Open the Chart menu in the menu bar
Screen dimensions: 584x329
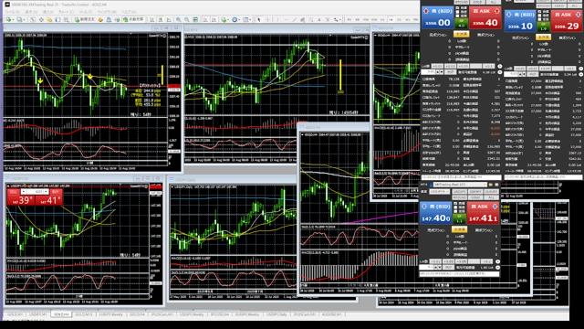tap(66, 12)
